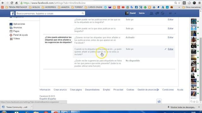This screenshot has height=113, width=202.
Task: Open the privacy shortcuts lock icon
Action: tap(170, 13)
